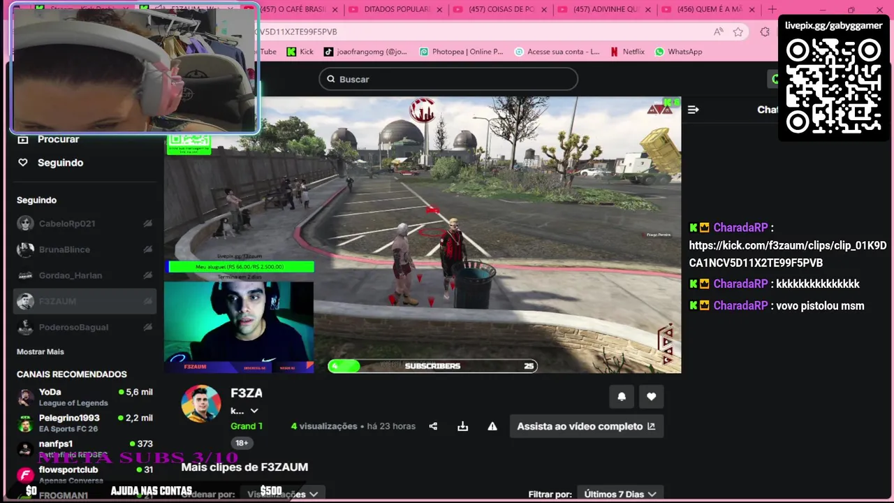Open CharadaRP's kick.com clip link in chat
This screenshot has width=894, height=503.
pyautogui.click(x=788, y=254)
